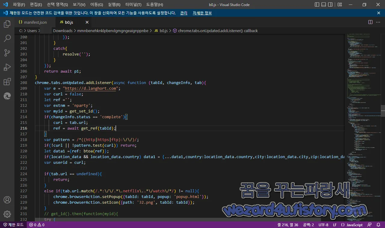Click the errors and warnings status indicator
The image size is (385, 228).
tap(37, 225)
